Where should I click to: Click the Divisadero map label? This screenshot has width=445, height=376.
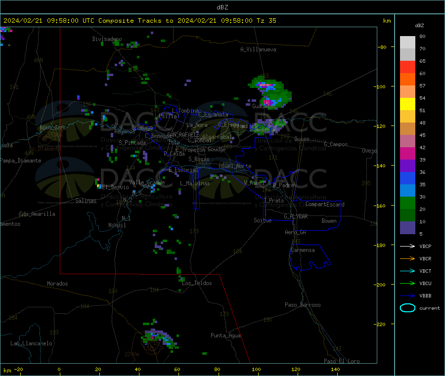tap(107, 39)
